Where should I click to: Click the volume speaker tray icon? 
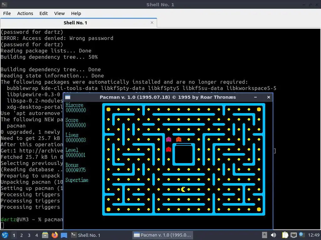click(x=273, y=235)
